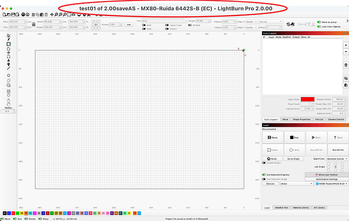Choose the Edit Nodes tool
This screenshot has height=221, width=349.
point(9,53)
